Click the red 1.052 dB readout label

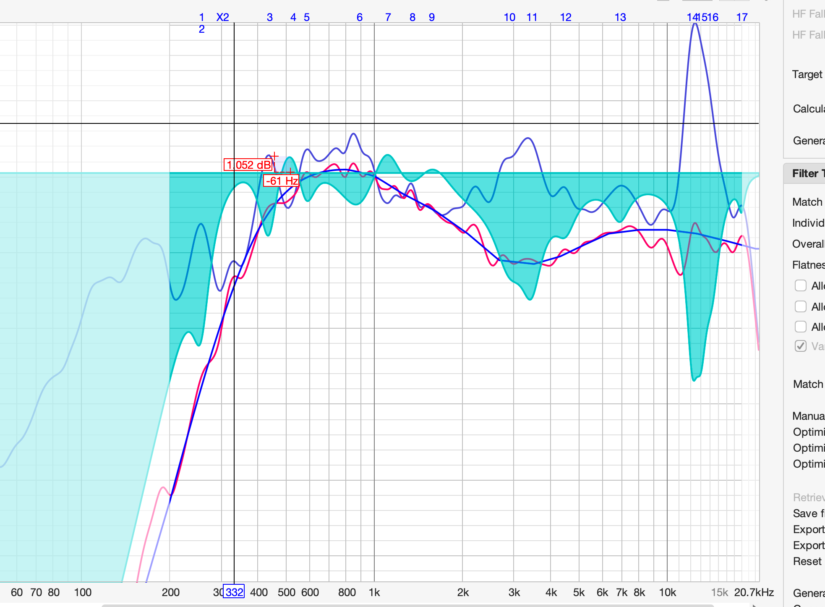click(248, 165)
